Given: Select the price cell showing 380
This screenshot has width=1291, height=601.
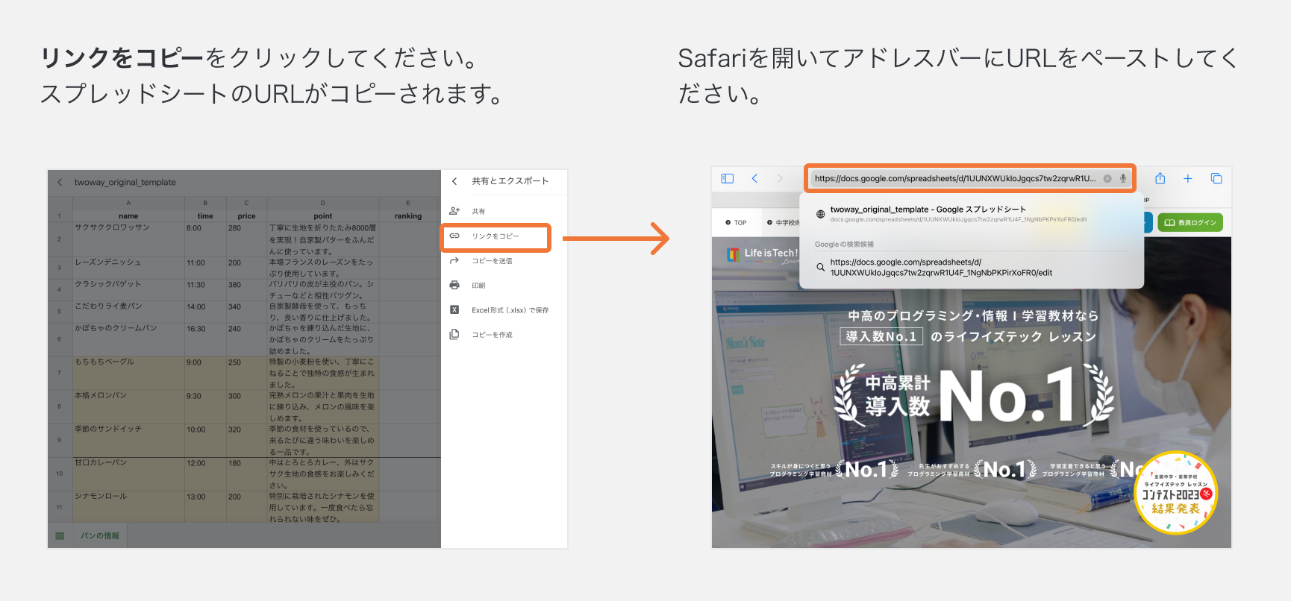Looking at the screenshot, I should click(246, 289).
